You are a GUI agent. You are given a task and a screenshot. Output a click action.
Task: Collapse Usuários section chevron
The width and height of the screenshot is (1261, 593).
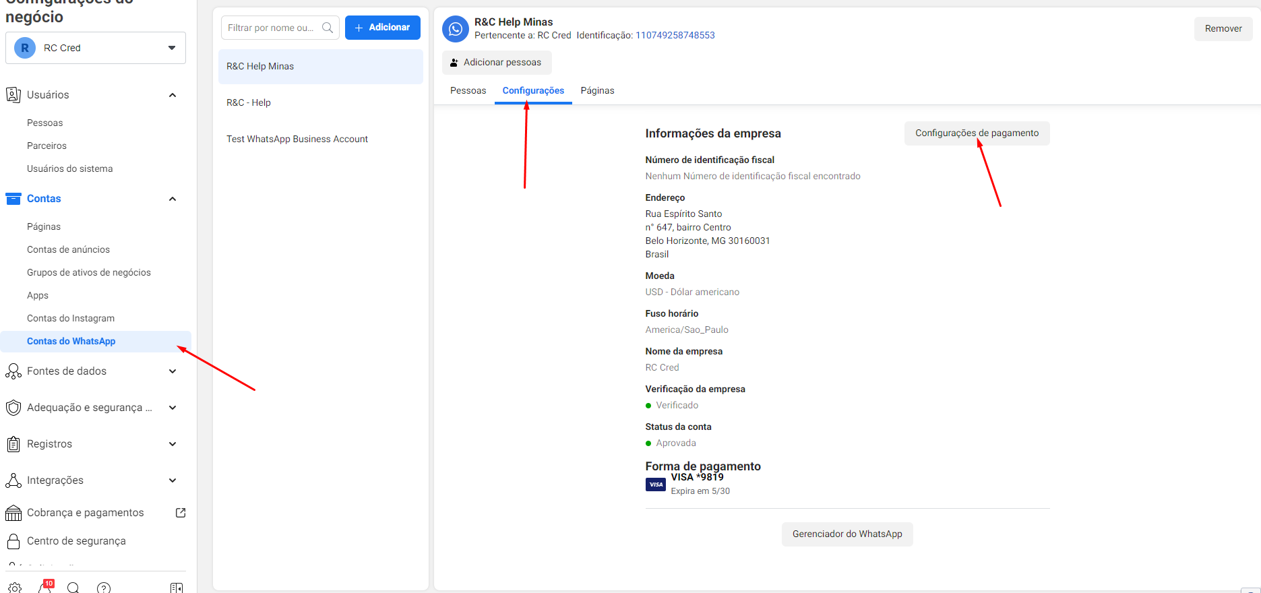coord(173,95)
